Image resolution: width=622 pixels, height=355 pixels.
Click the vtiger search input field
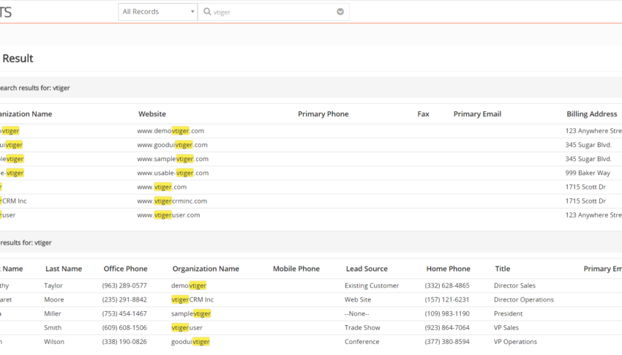point(273,12)
